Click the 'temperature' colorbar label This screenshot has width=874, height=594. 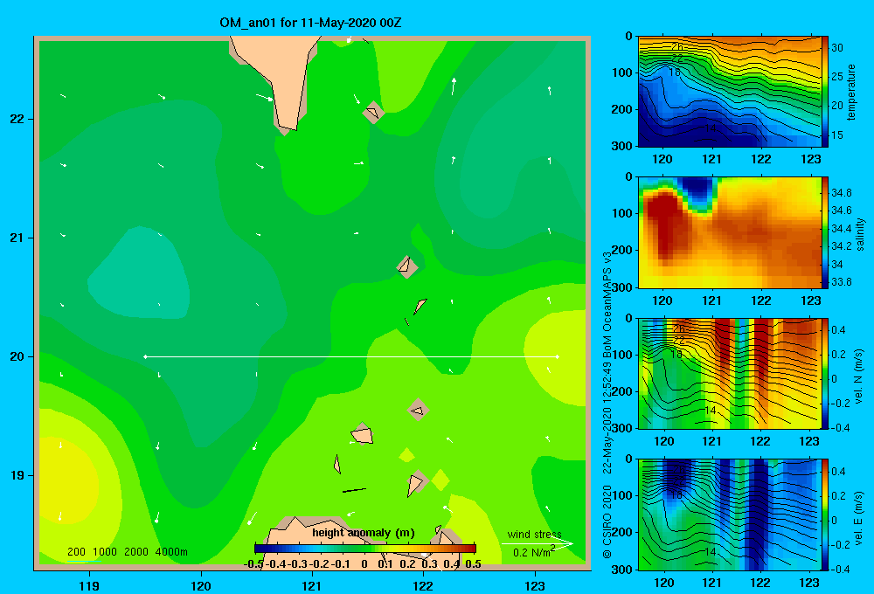[x=851, y=92]
